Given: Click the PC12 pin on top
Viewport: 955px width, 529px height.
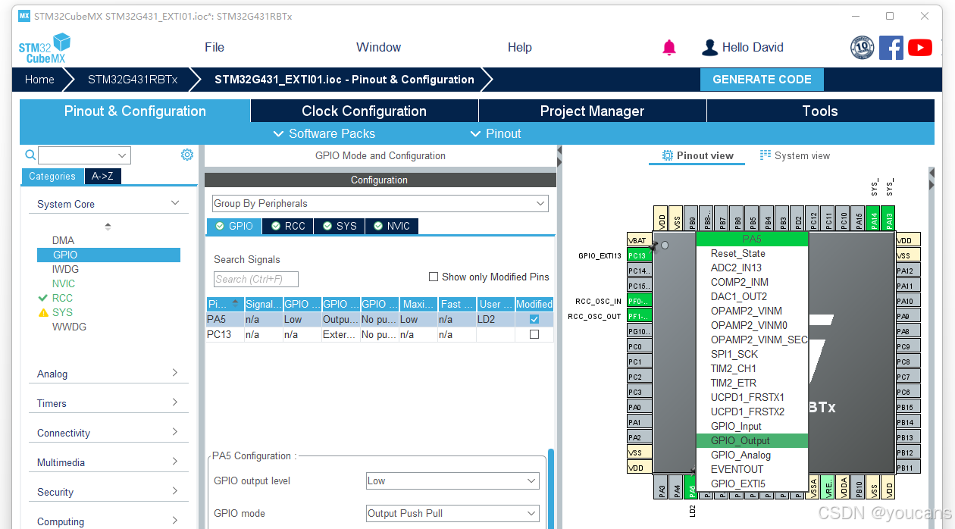Looking at the screenshot, I should click(x=813, y=217).
